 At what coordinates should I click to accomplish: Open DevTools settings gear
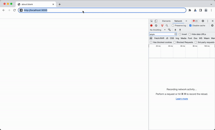click(203, 21)
